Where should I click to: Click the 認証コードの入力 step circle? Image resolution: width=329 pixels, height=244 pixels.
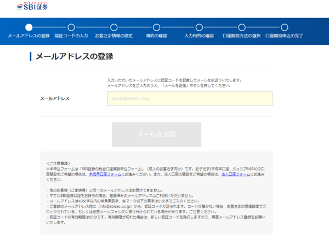71,27
